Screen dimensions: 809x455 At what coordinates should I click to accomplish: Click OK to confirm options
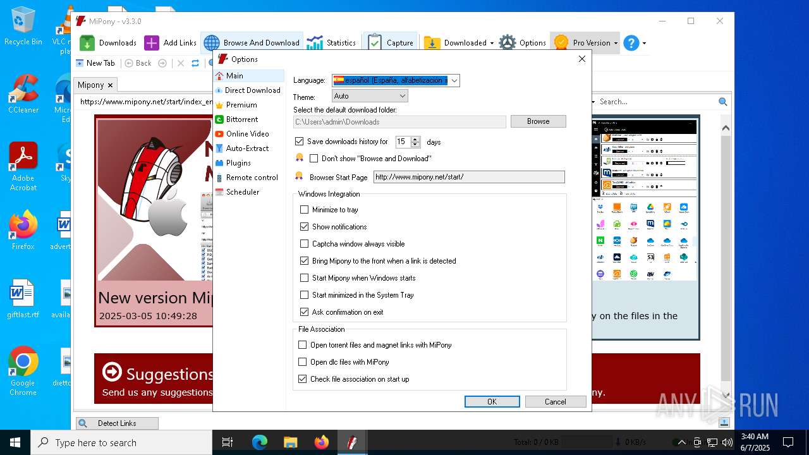click(x=492, y=402)
